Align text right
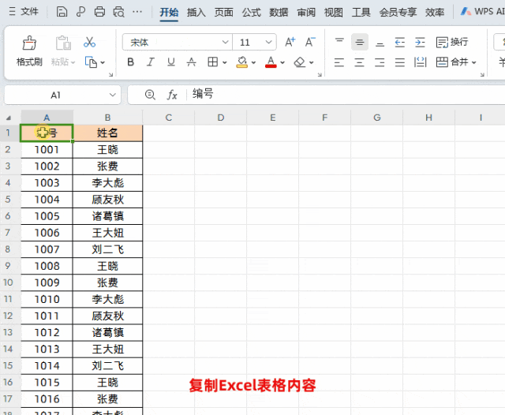Viewport: 505px width, 415px height. tap(380, 62)
